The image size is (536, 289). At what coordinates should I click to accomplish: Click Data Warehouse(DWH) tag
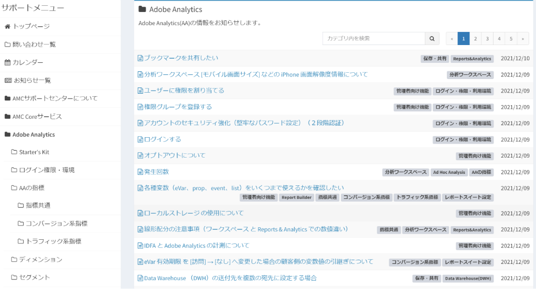point(468,279)
